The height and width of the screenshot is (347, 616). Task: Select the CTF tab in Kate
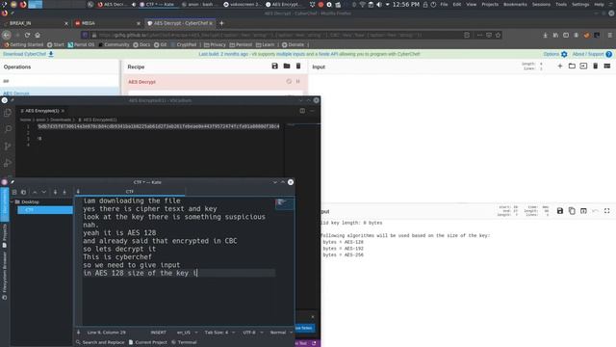click(x=130, y=192)
